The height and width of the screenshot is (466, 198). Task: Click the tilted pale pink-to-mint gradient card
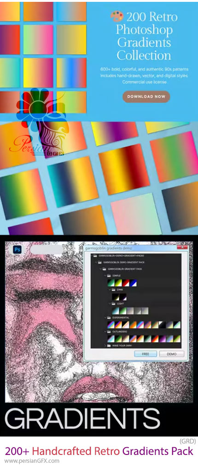(136, 214)
